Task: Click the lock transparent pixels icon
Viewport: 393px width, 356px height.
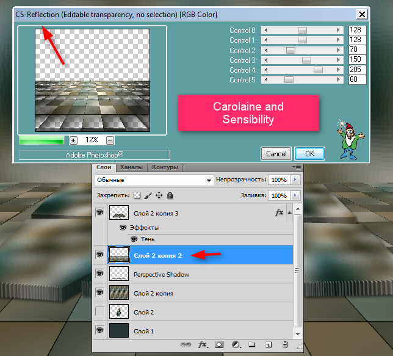Action: [x=137, y=195]
